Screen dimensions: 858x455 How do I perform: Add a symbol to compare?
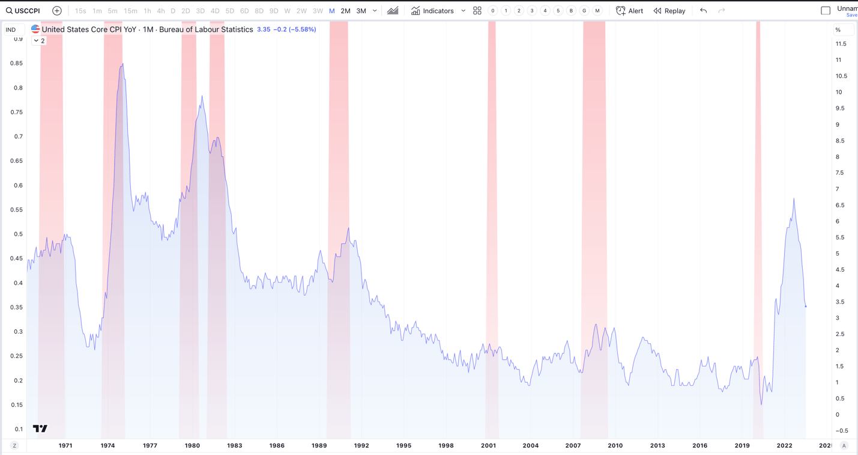click(57, 11)
